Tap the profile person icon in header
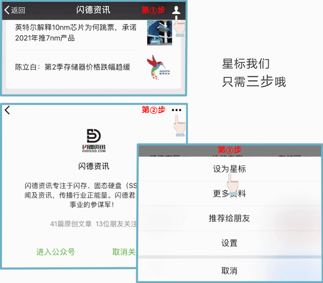The height and width of the screenshot is (283, 323). pos(176,10)
